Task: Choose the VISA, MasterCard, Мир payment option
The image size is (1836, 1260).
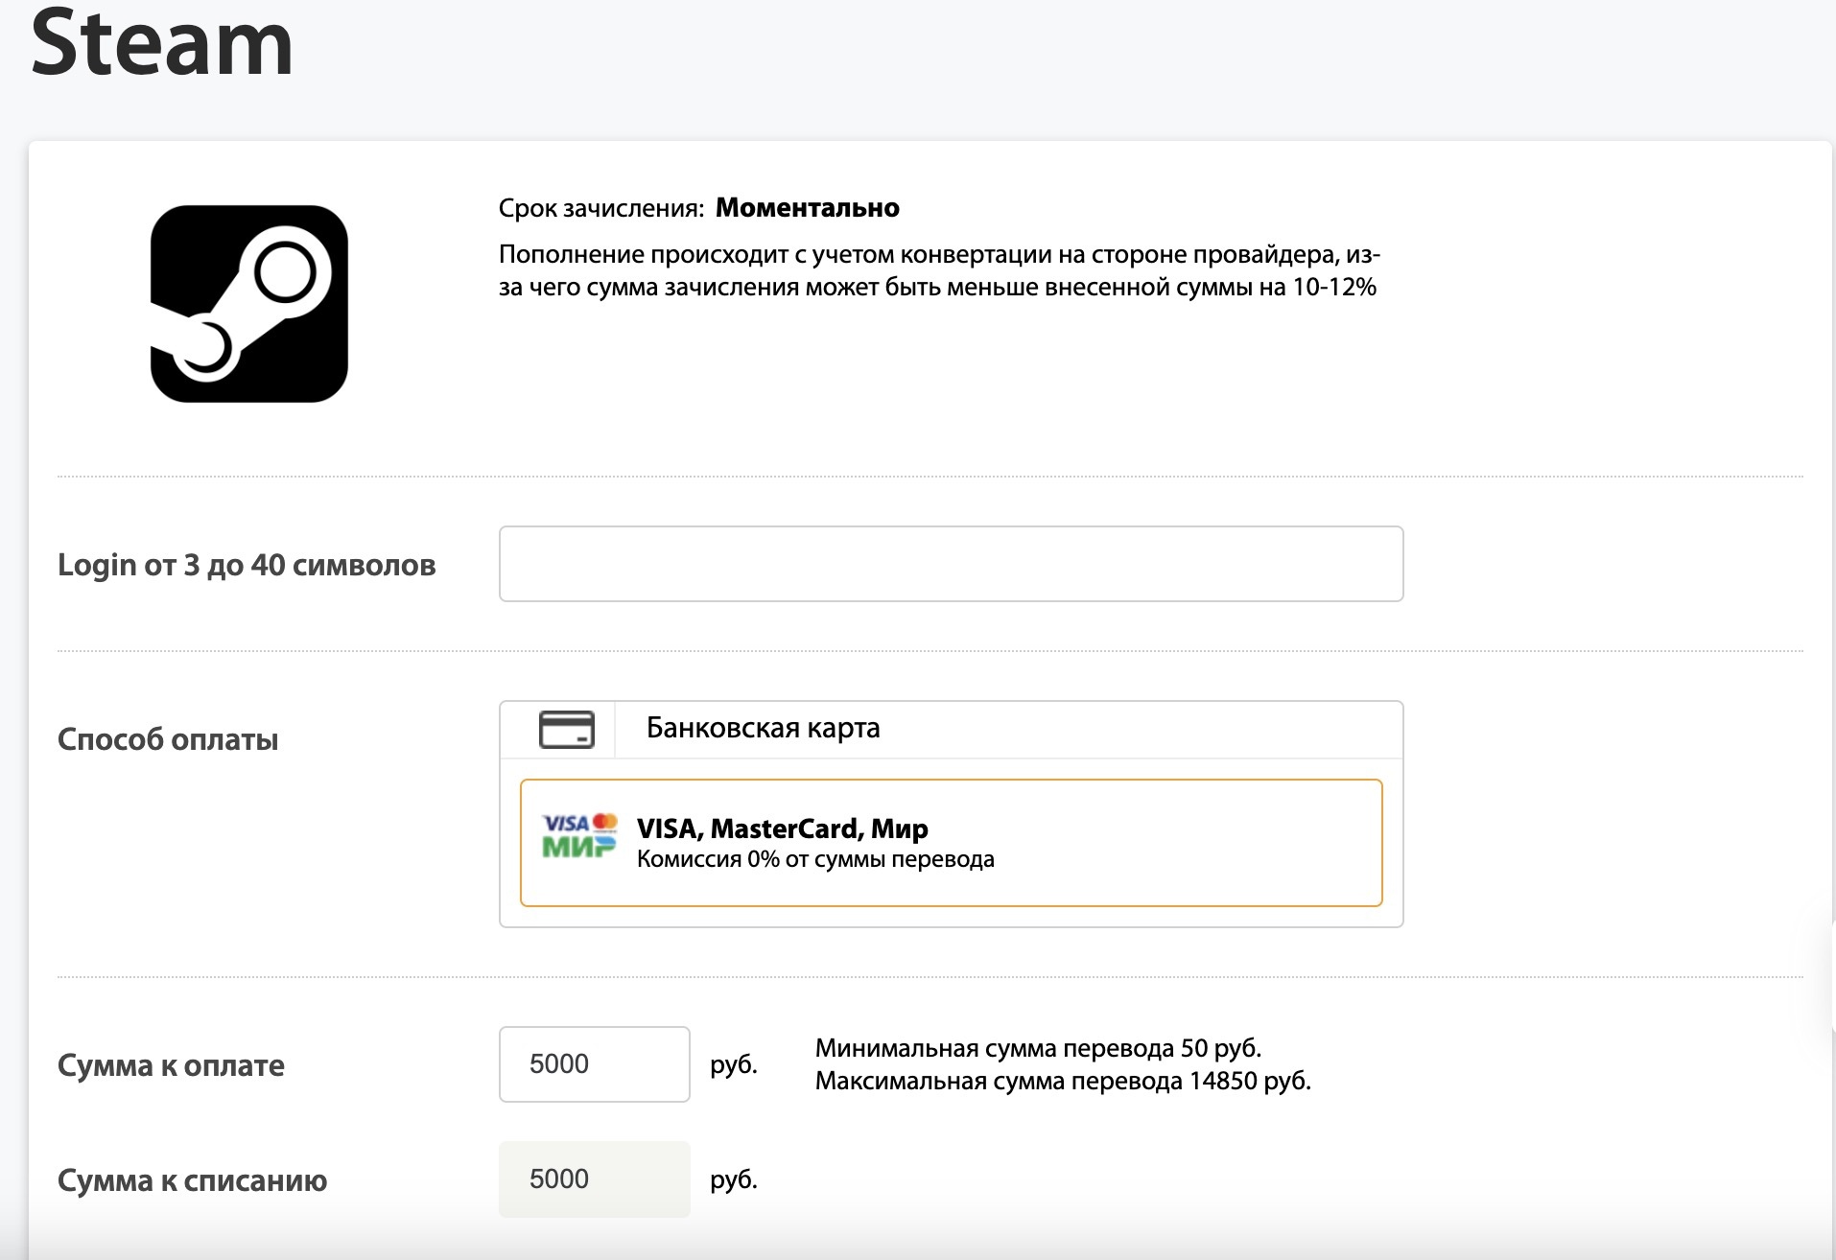Action: coord(950,843)
